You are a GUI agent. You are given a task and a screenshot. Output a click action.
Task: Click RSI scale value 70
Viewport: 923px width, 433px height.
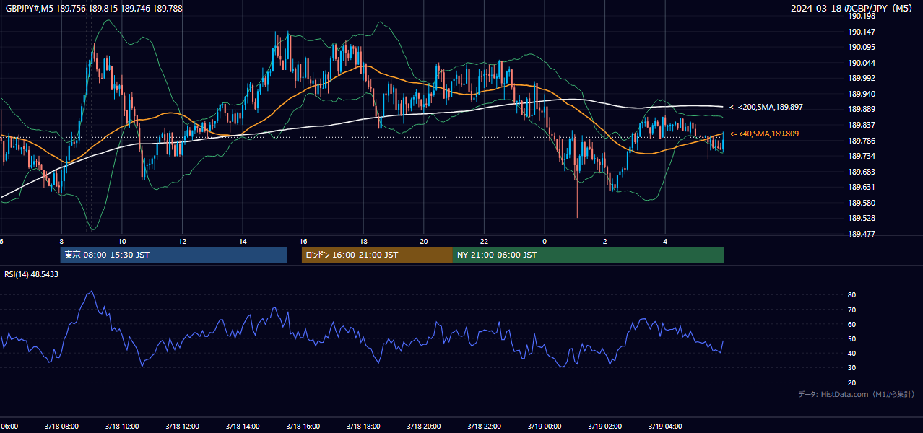point(852,310)
